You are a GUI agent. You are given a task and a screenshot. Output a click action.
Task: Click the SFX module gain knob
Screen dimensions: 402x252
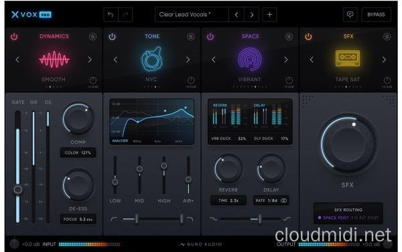pyautogui.click(x=387, y=80)
